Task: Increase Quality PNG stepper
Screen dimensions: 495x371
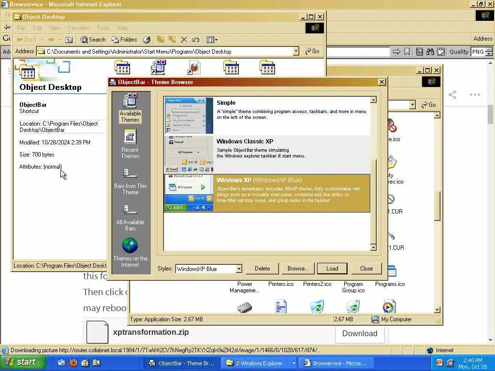Action: coord(489,50)
